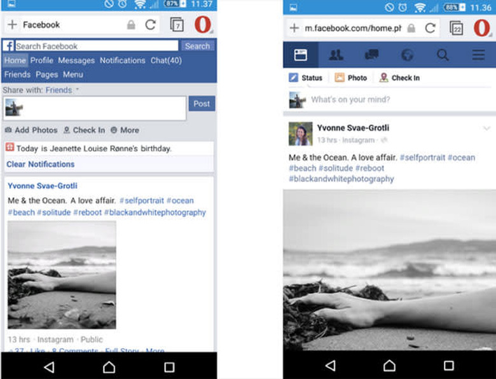
Task: Tap recent apps button on left phone
Action: point(169,367)
